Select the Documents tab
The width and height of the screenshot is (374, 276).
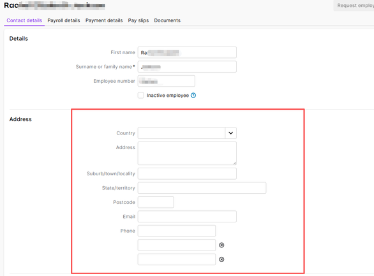point(167,20)
